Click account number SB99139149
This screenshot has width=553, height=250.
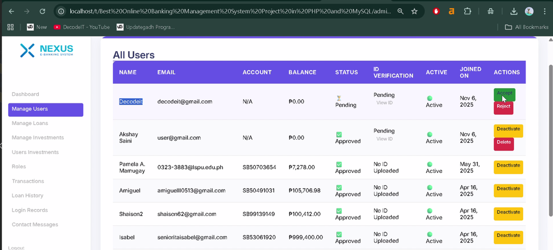click(x=259, y=214)
